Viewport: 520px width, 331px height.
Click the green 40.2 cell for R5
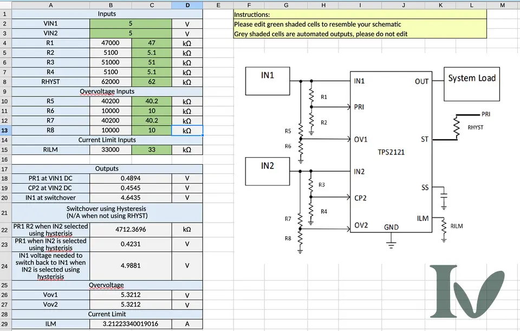tap(152, 101)
